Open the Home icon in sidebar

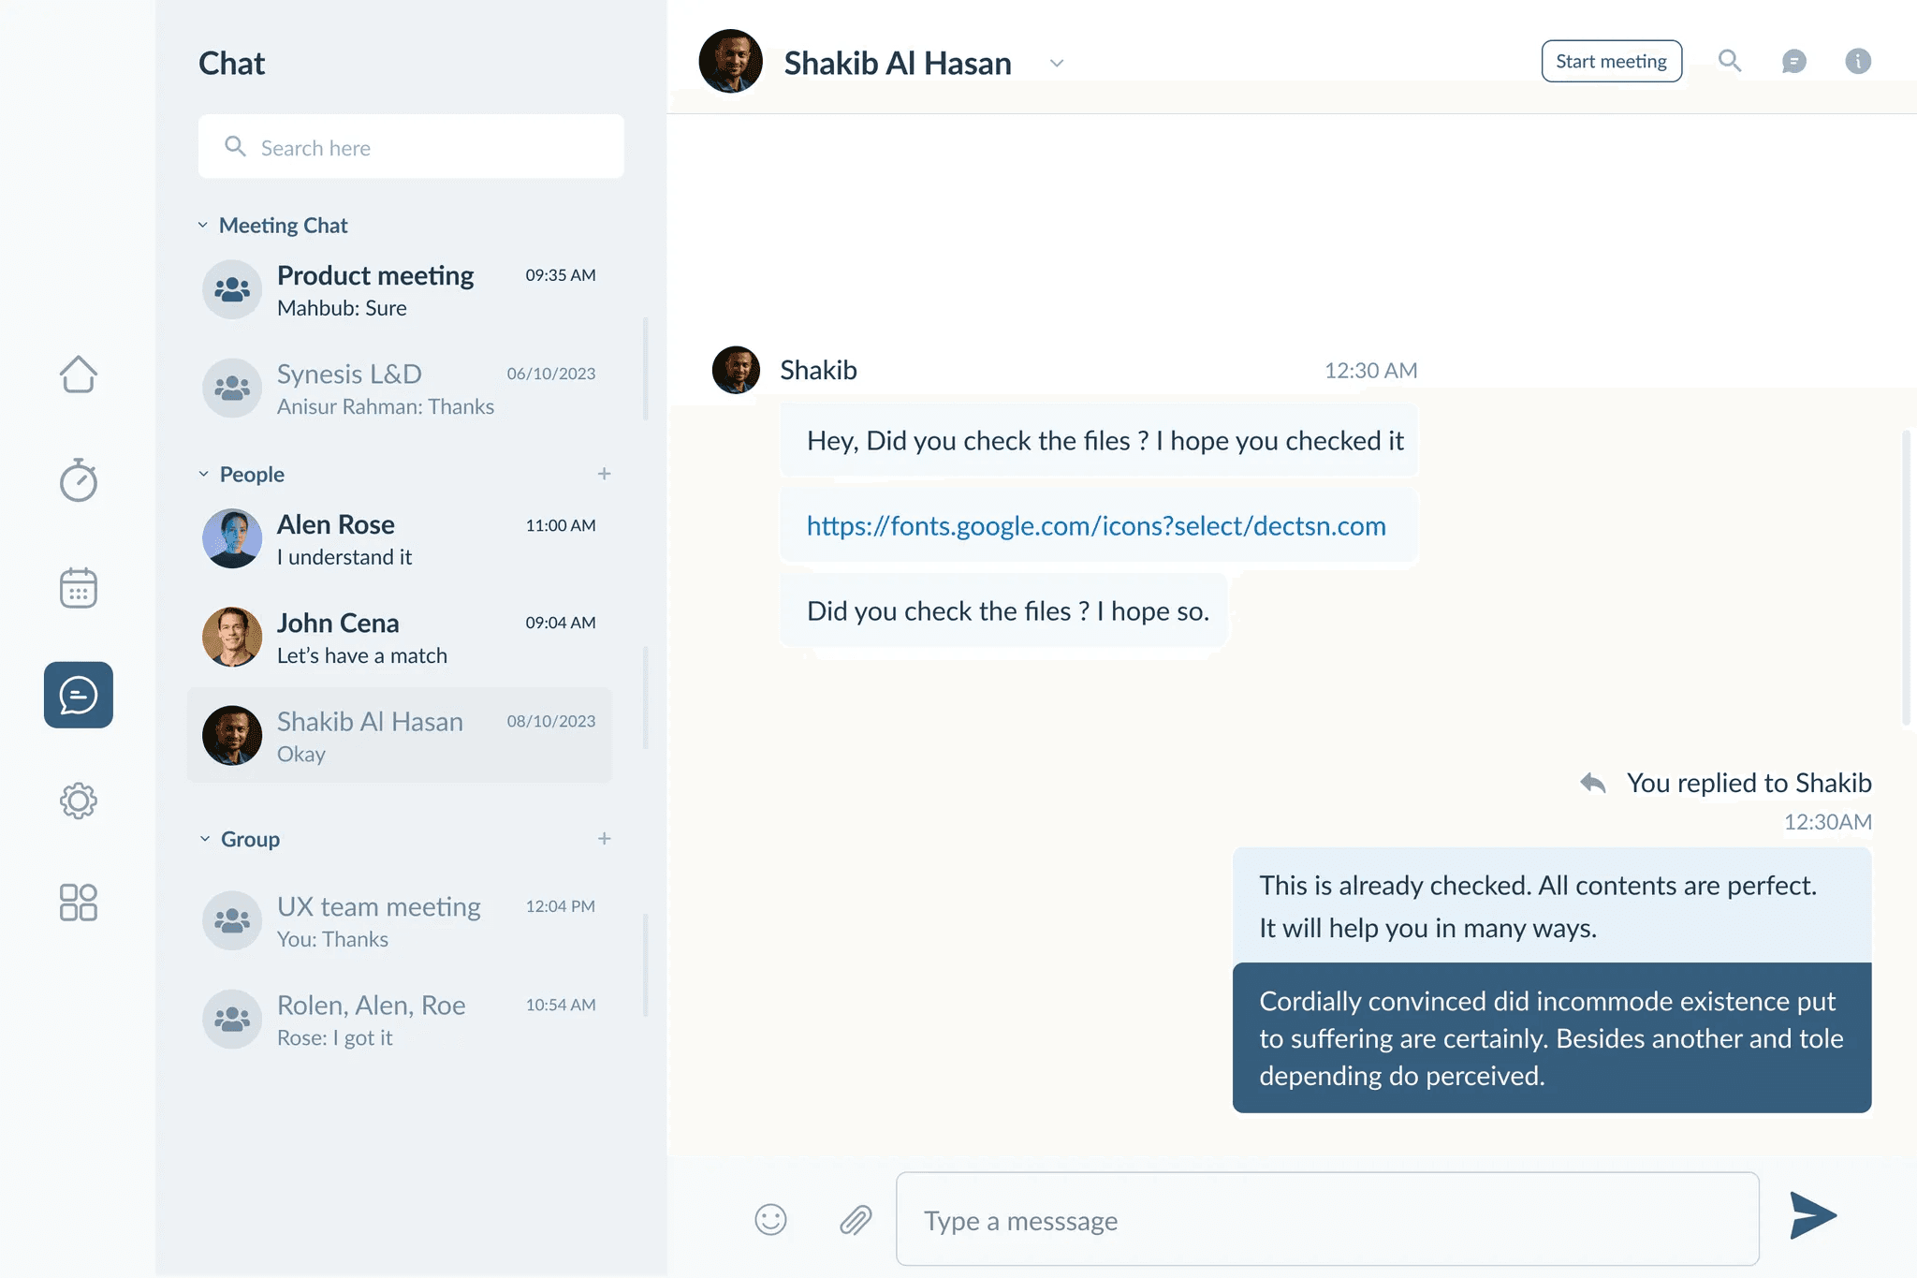[x=79, y=375]
